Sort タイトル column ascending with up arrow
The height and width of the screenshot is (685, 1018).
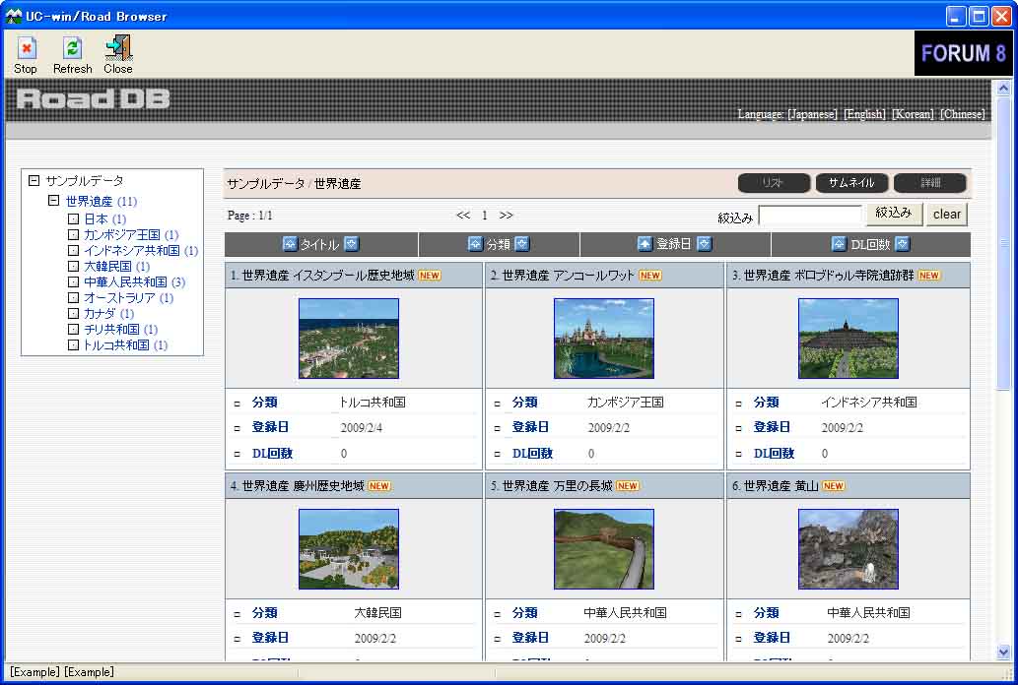[290, 244]
